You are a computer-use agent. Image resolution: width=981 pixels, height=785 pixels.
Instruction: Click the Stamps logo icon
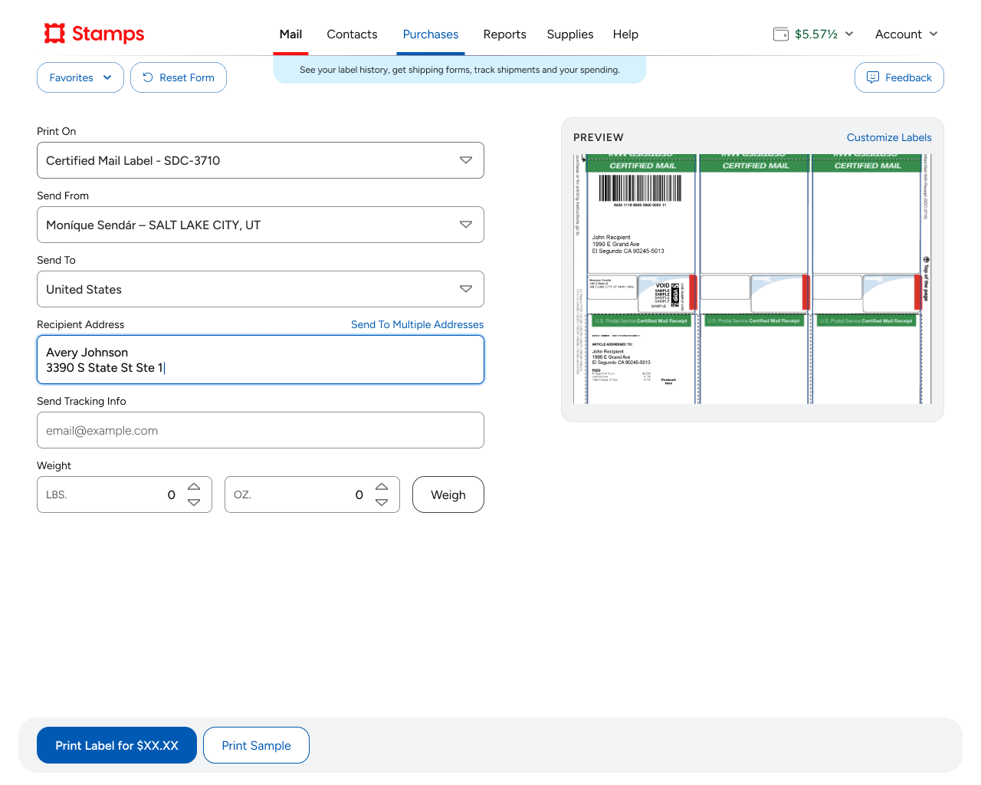(54, 33)
